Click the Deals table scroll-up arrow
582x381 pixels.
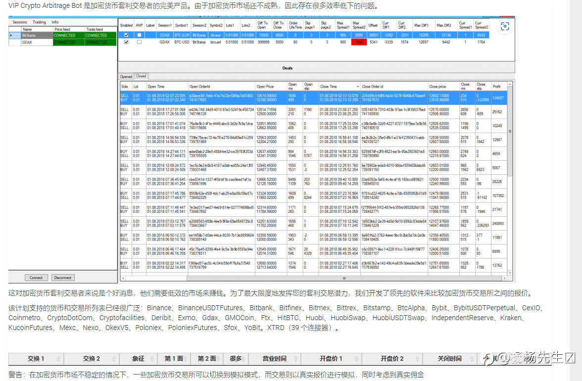510,85
